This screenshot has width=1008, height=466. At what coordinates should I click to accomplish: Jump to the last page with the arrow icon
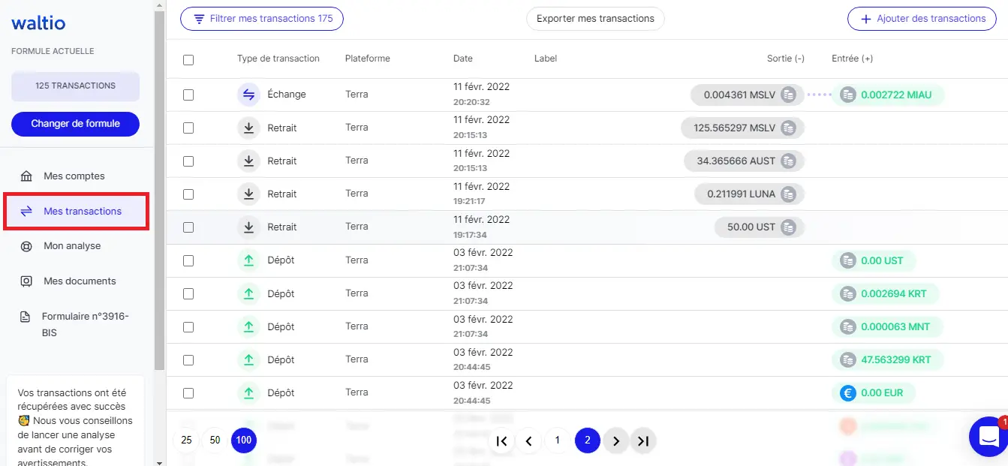642,441
